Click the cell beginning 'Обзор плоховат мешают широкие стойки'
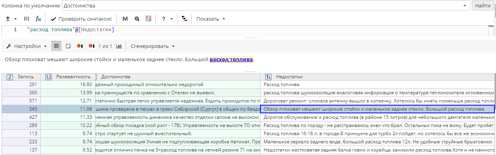The width and height of the screenshot is (496, 155). 378,109
